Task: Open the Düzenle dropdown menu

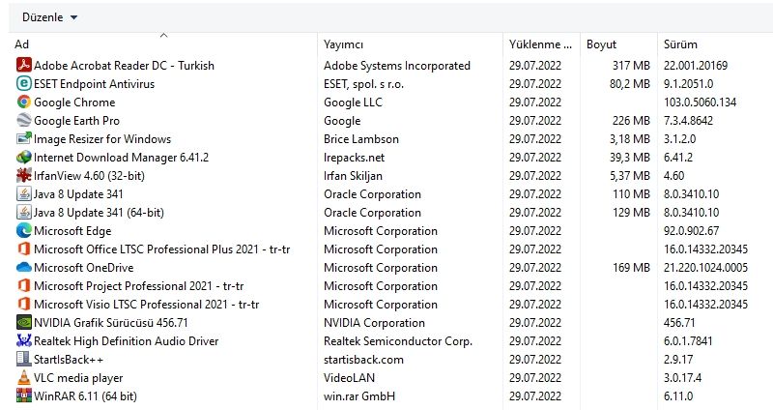Action: 50,17
